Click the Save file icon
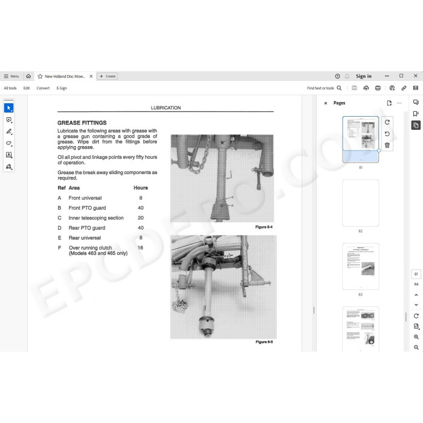Screen dimensions: 423x423 (x=354, y=88)
